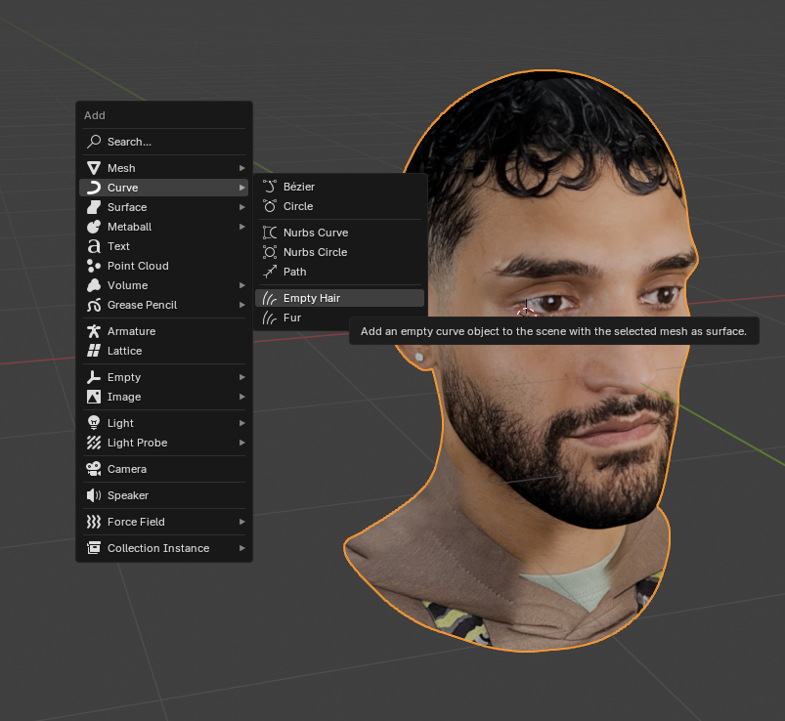Click the Mesh triangle icon
The image size is (785, 721).
coord(94,168)
